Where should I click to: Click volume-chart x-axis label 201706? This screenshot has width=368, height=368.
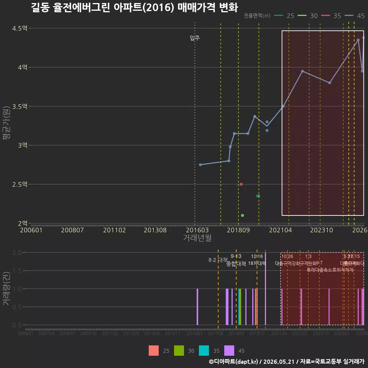[x=215, y=333]
